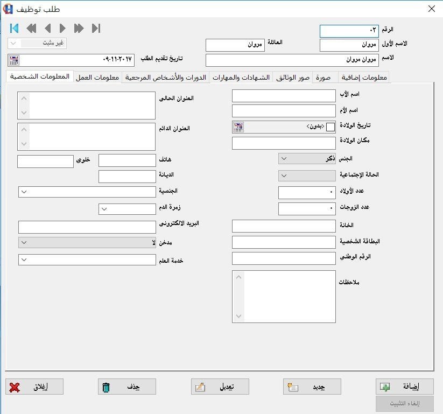
Task: Go to first record navigation arrow
Action: click(x=14, y=28)
